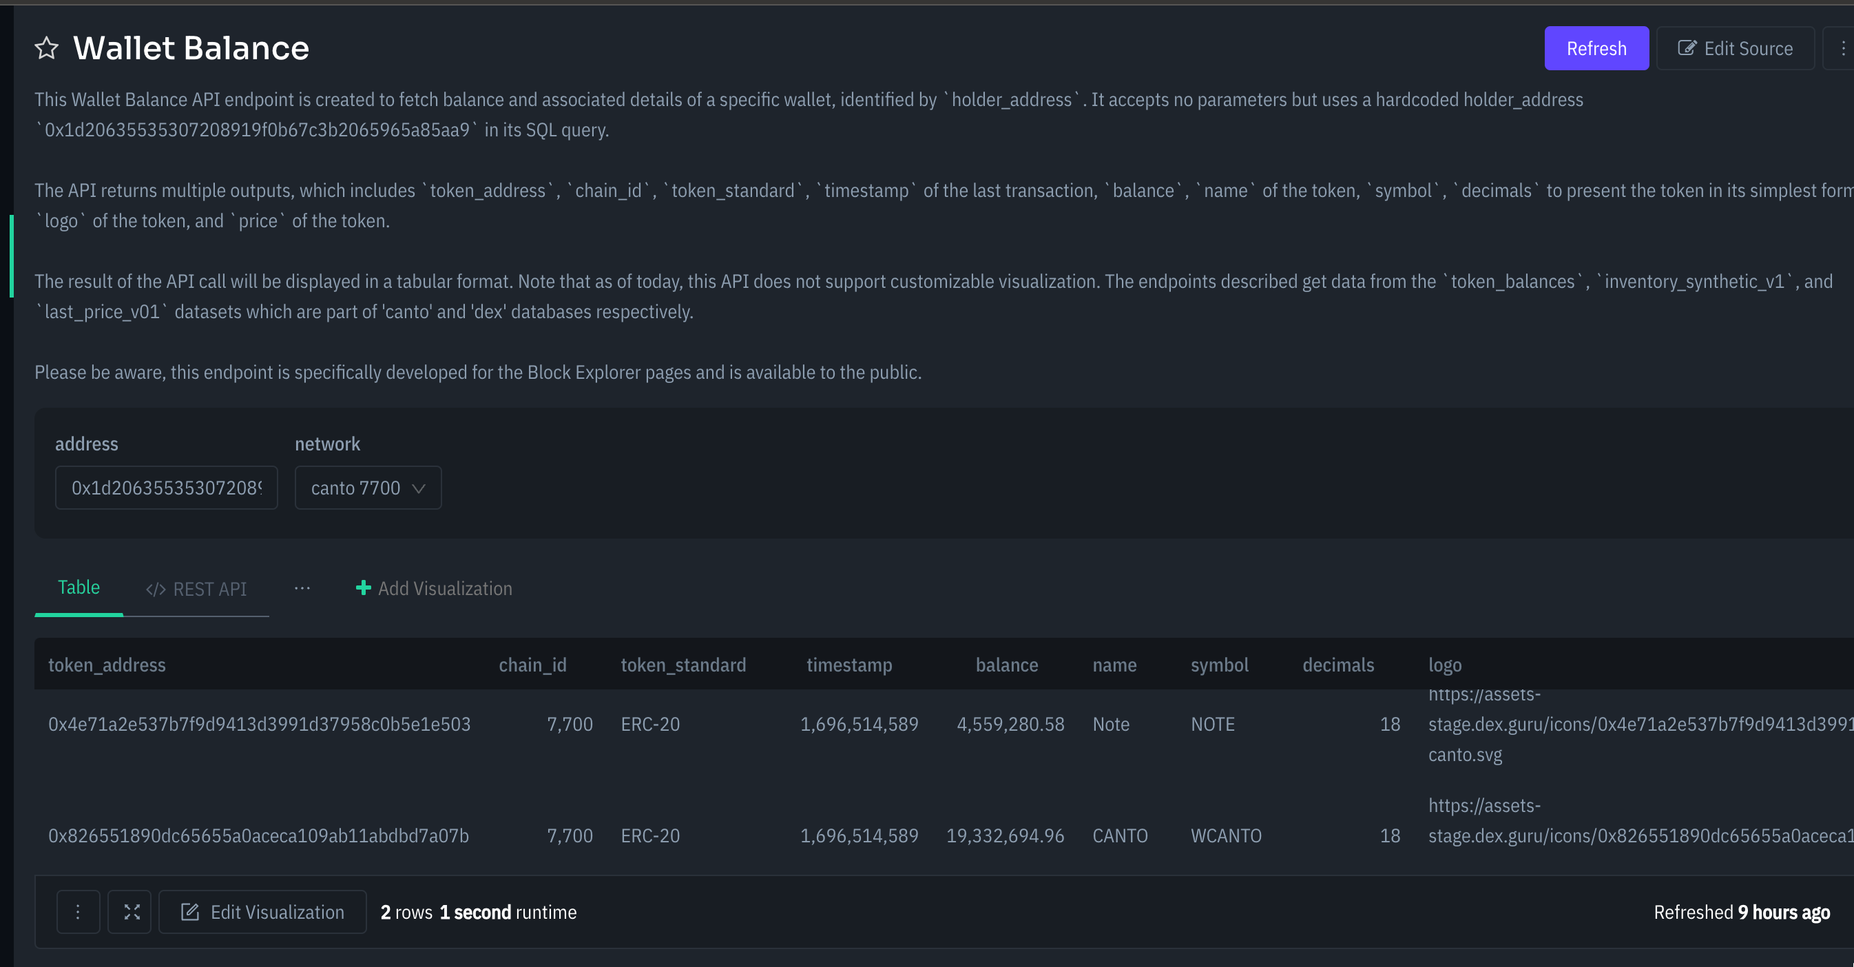Viewport: 1854px width, 967px height.
Task: Switch to the Table tab
Action: [79, 588]
